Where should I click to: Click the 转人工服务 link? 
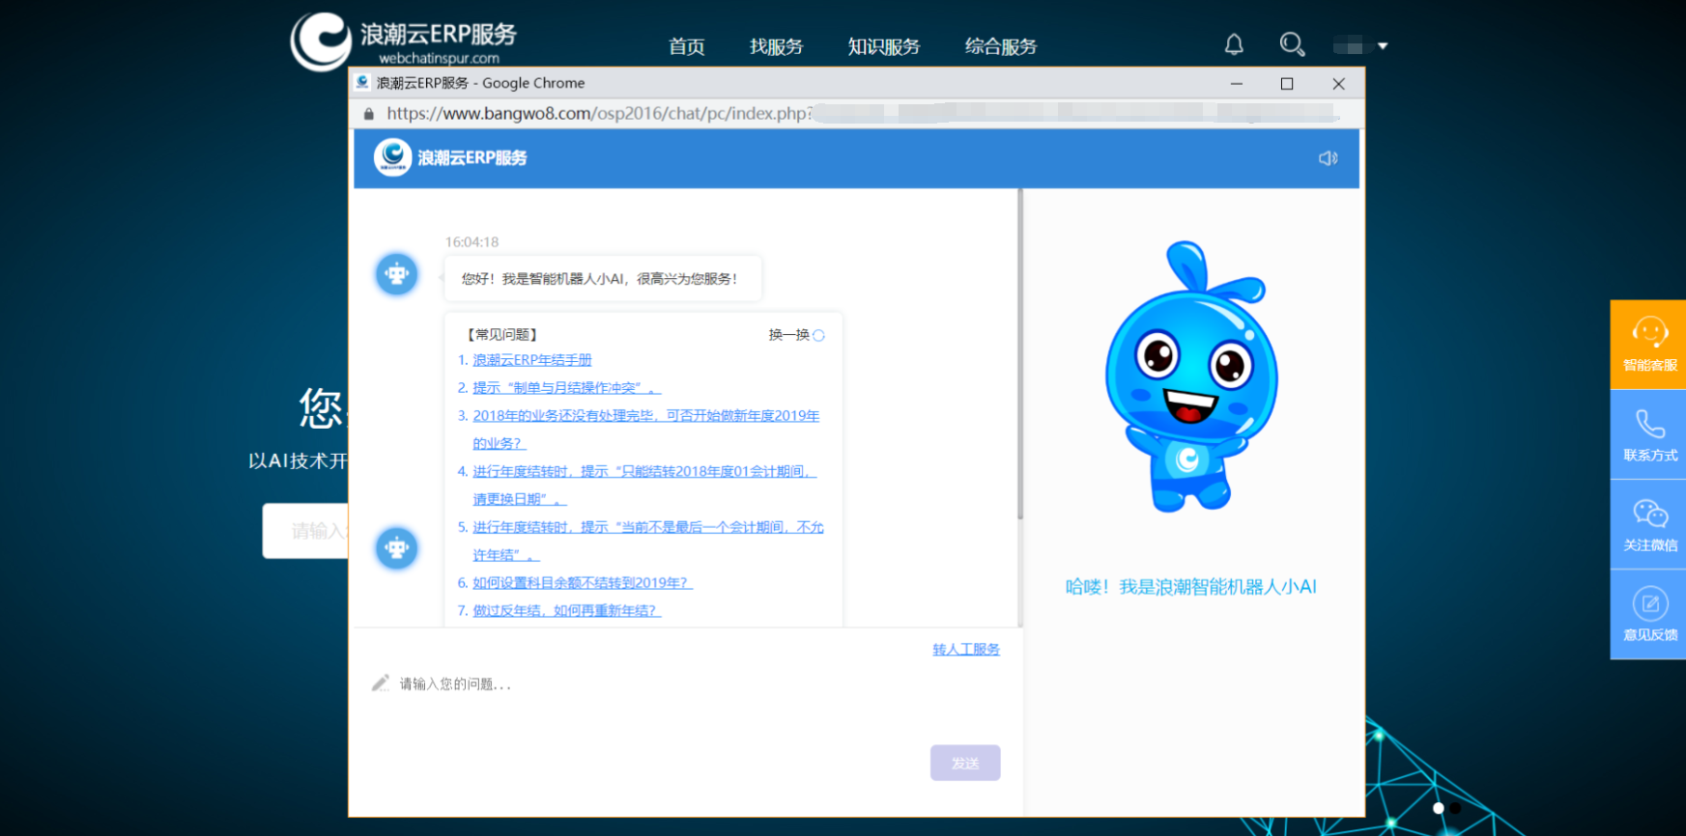point(965,650)
